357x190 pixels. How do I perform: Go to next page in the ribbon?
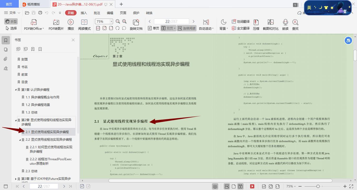(193, 21)
